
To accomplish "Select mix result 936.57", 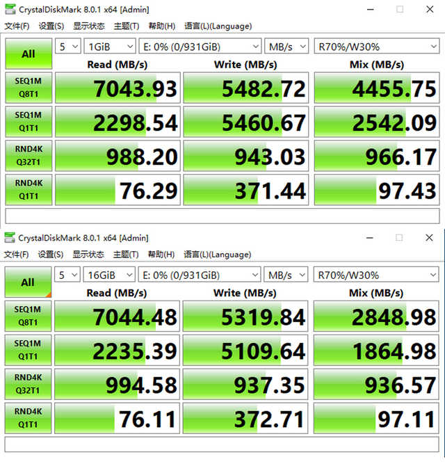I will (x=376, y=385).
